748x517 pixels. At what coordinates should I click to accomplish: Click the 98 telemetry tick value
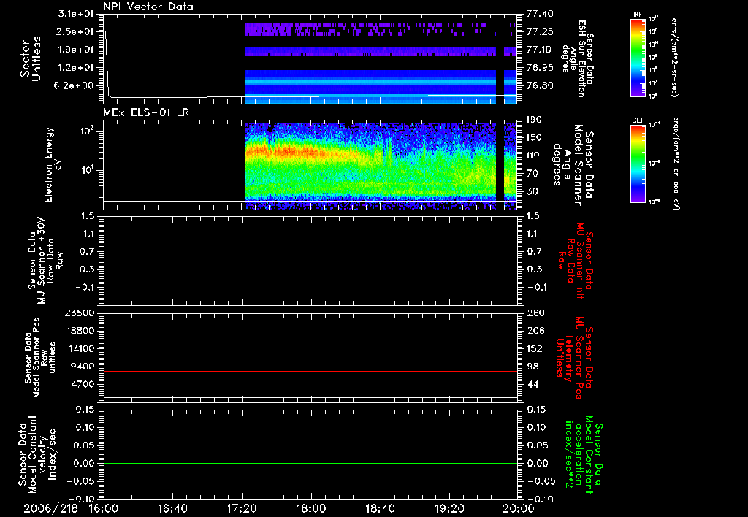pos(533,367)
